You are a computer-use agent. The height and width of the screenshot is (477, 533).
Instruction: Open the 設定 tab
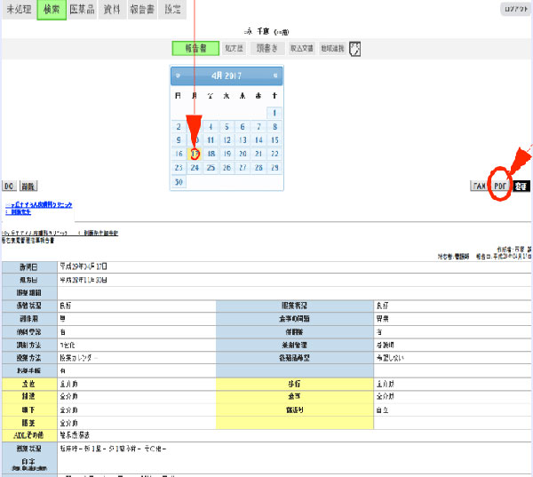(x=172, y=10)
